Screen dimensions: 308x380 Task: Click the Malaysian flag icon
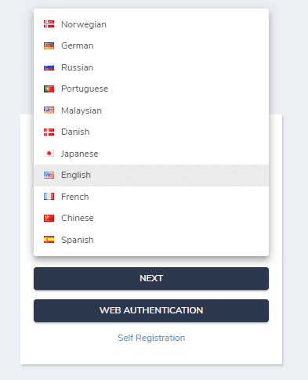click(x=49, y=110)
